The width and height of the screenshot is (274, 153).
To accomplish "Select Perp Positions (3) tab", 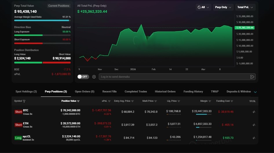I will coord(56,92).
